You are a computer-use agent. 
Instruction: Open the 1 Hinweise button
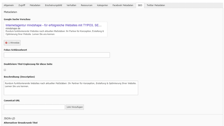tap(12, 43)
